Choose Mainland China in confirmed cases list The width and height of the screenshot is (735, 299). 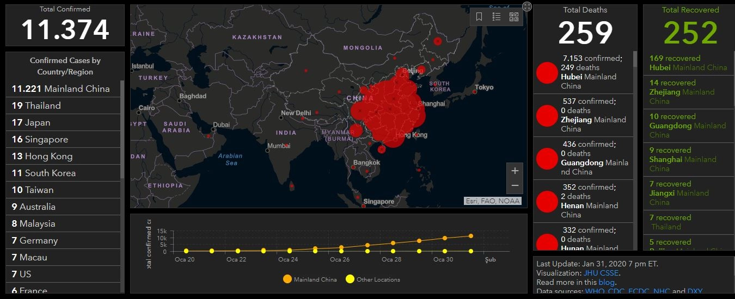(x=63, y=89)
